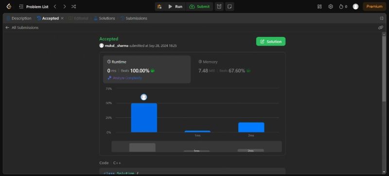Close the Accepted tab
The image size is (389, 176).
point(62,18)
